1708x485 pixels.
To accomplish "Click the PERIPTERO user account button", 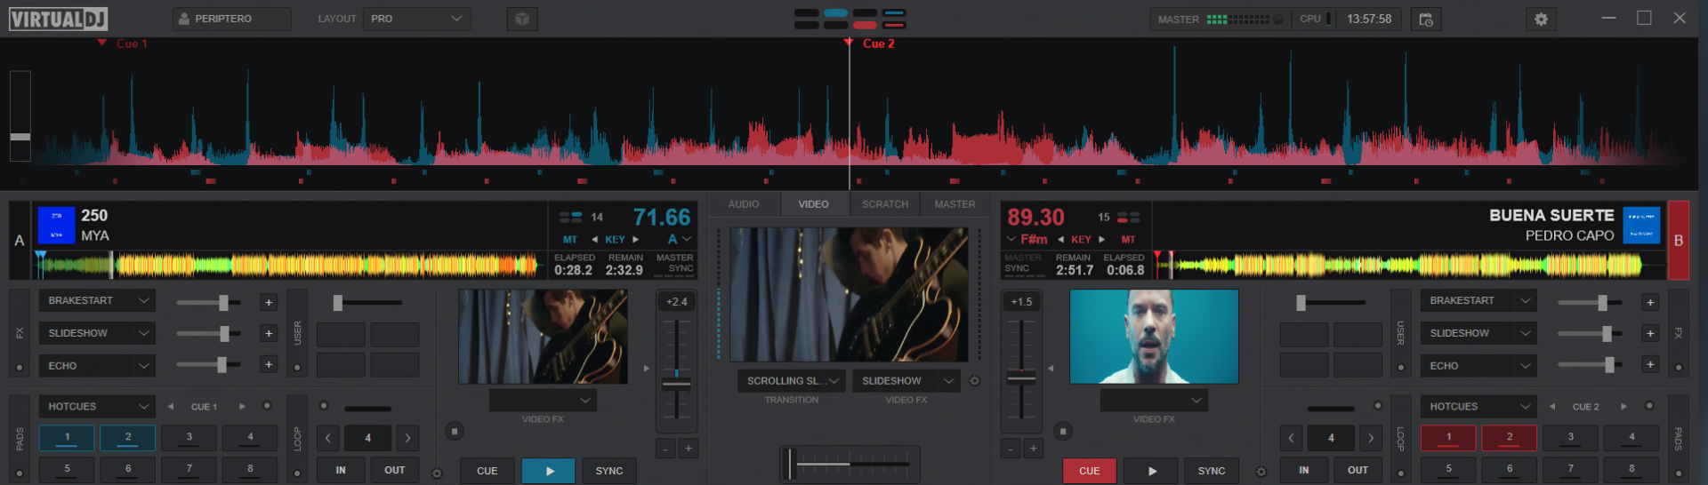I will coord(232,19).
